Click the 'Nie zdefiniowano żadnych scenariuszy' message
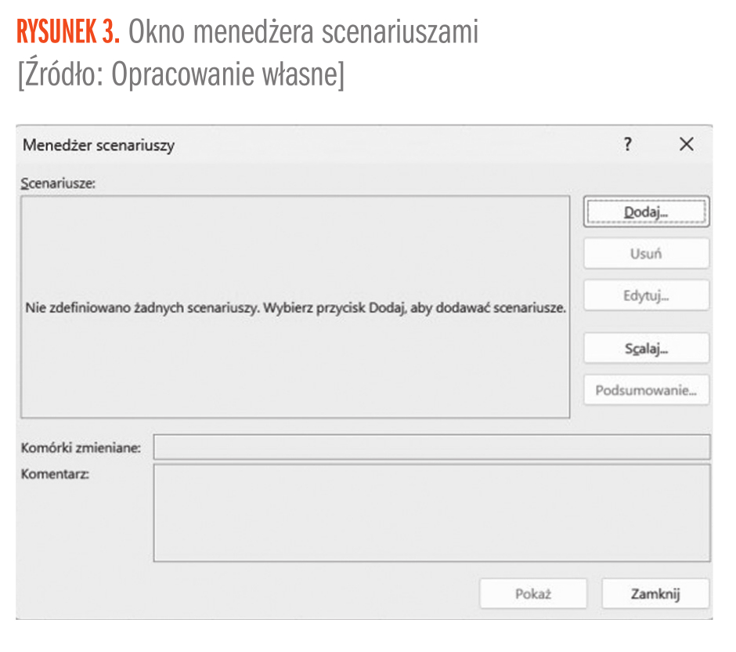Screen dimensions: 736x652 point(295,308)
